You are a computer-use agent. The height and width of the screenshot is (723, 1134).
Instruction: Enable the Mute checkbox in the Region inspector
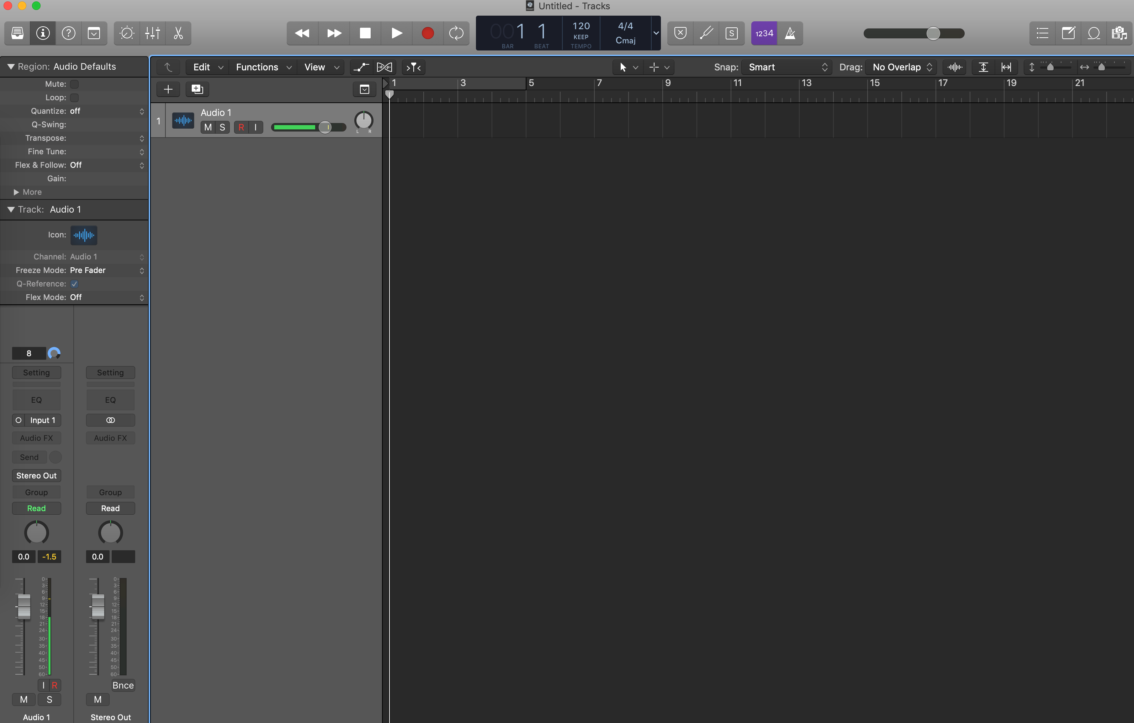click(x=74, y=84)
